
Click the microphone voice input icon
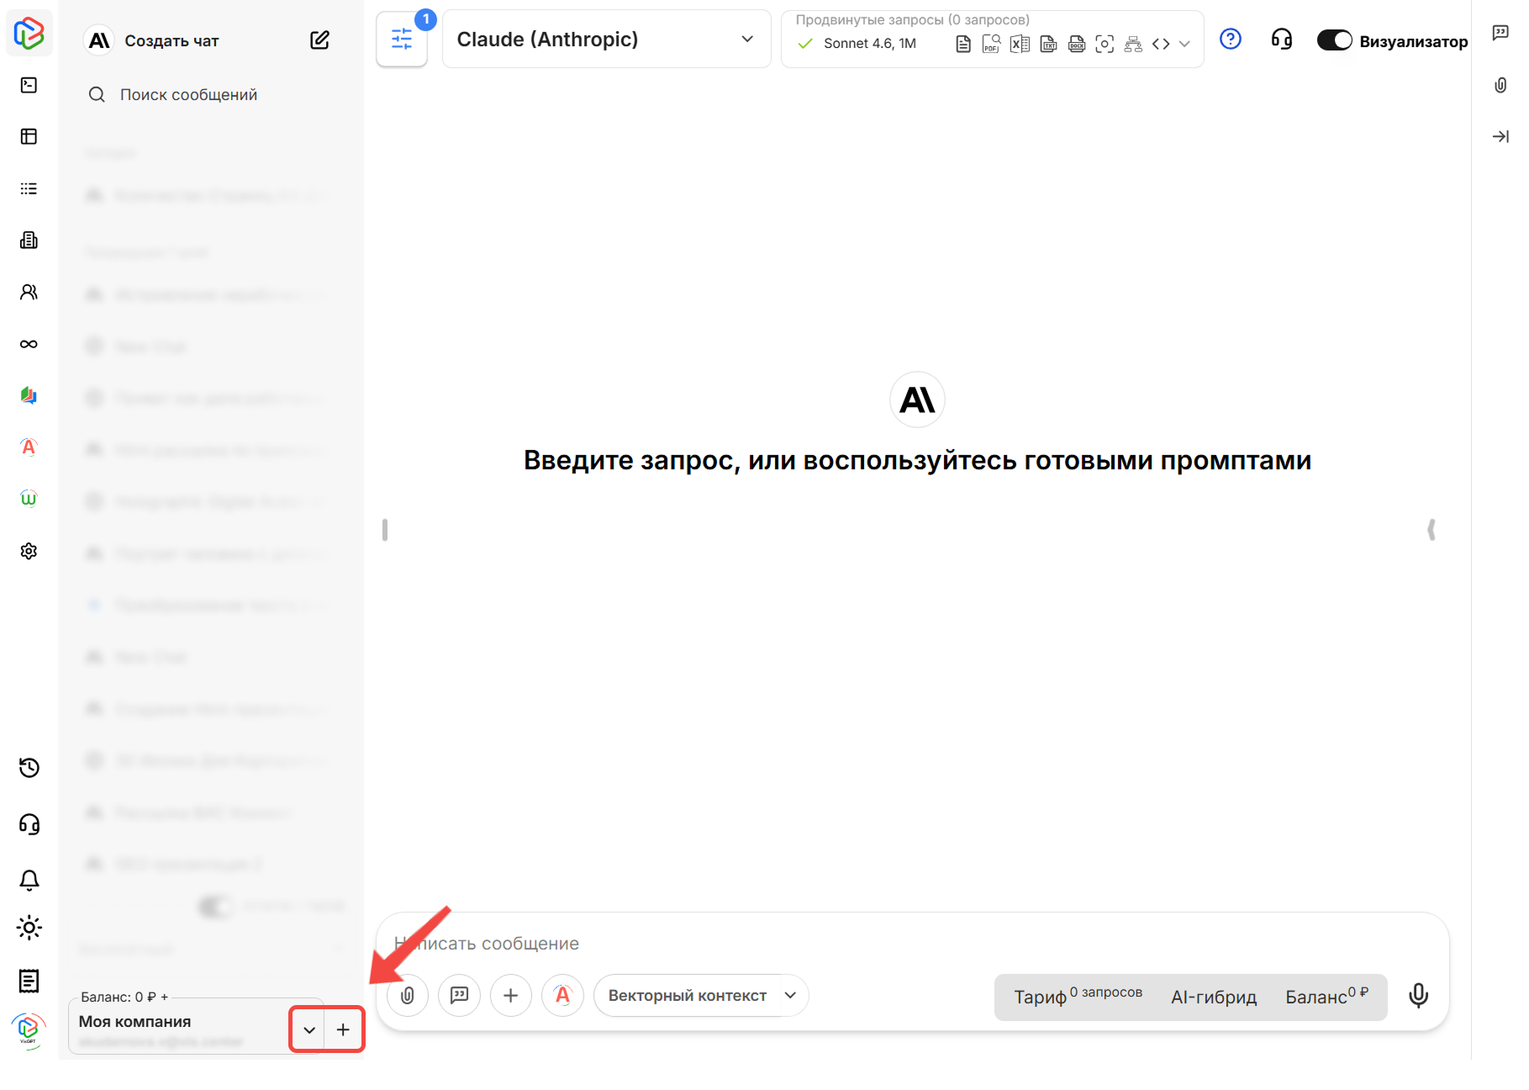(1418, 996)
